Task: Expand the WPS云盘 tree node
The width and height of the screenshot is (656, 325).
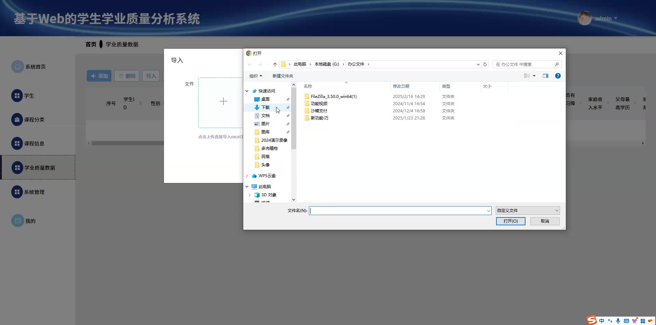Action: (x=247, y=176)
